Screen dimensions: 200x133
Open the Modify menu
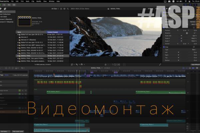tap(39, 1)
